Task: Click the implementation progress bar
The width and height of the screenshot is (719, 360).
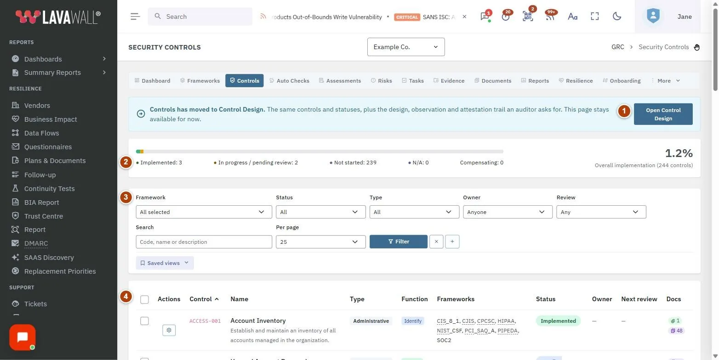Action: pos(320,151)
